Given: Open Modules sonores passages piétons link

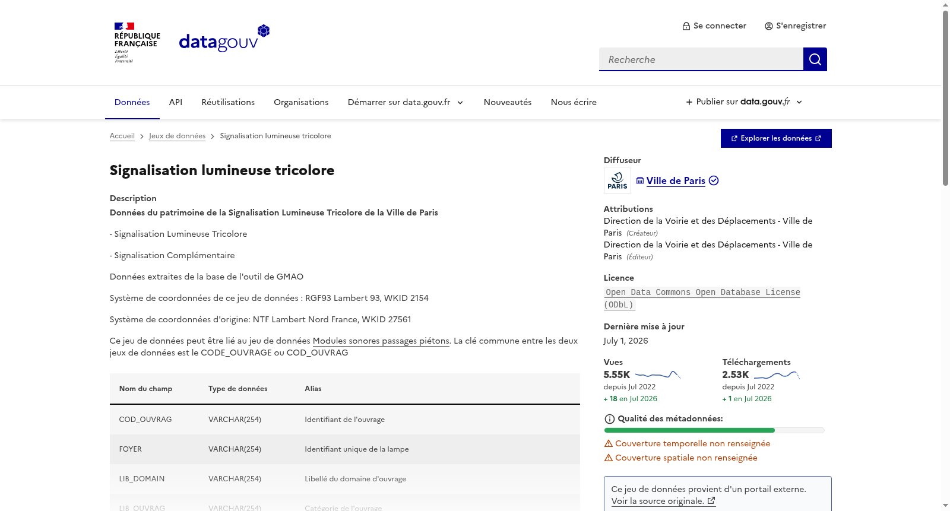Looking at the screenshot, I should 381,341.
